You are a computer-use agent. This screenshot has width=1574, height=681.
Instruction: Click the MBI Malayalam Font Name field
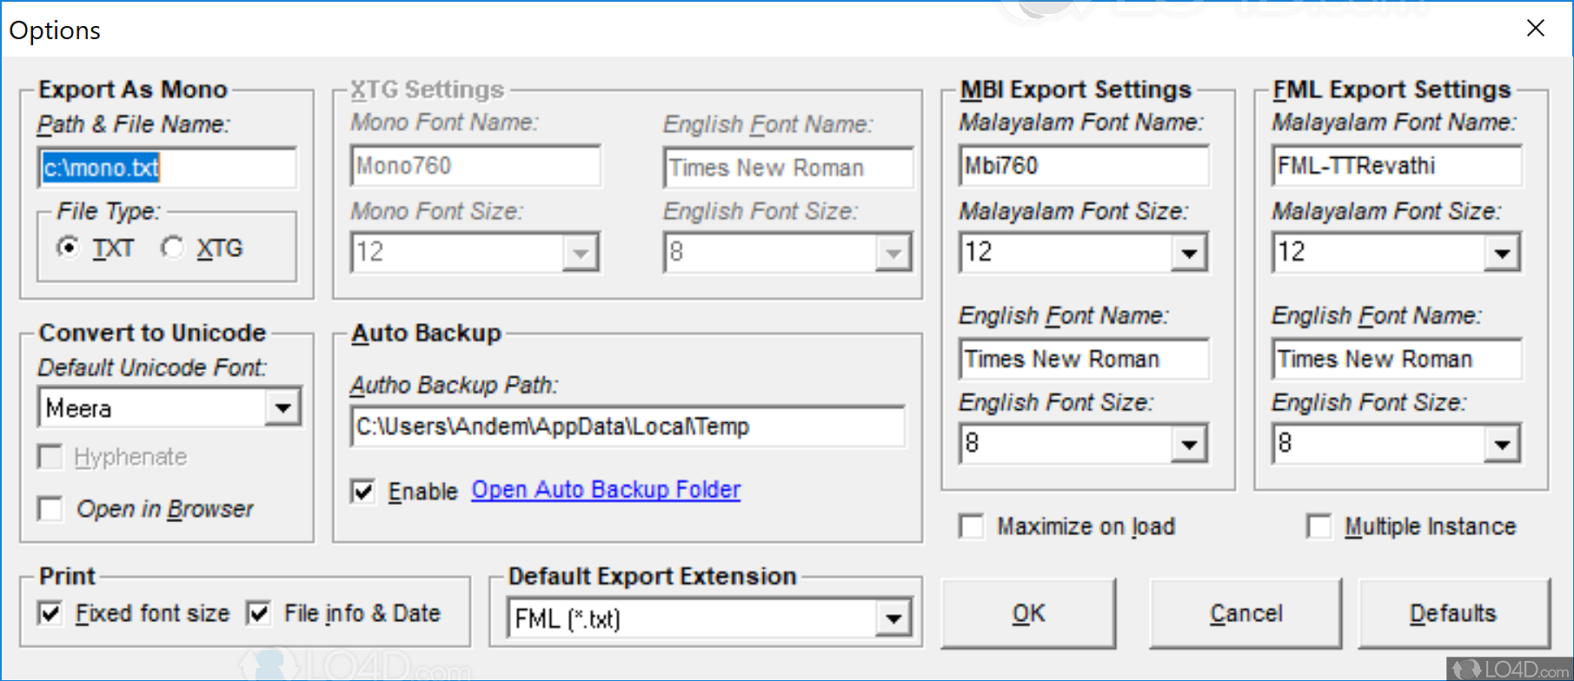[x=1083, y=166]
